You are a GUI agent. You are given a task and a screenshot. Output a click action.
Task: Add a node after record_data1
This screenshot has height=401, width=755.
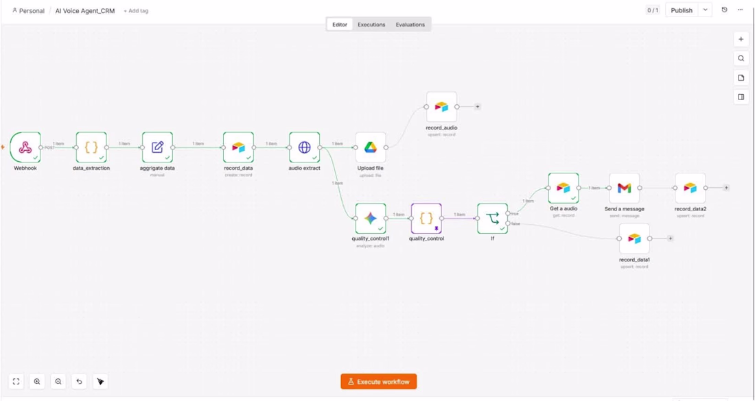670,239
